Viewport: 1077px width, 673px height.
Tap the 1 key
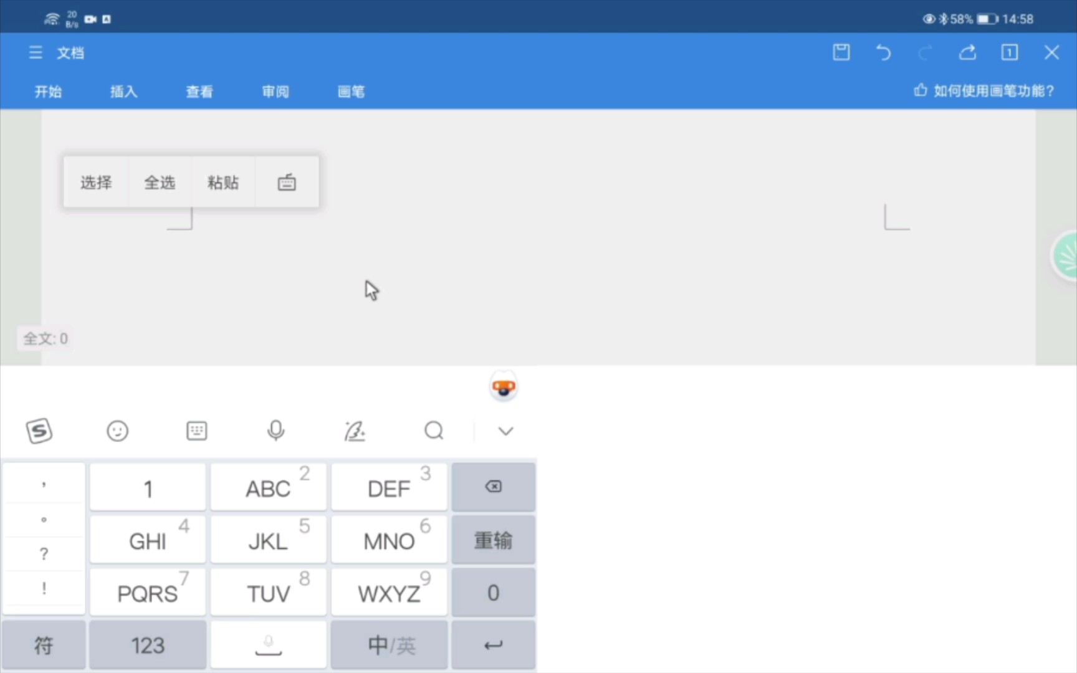[x=148, y=487]
